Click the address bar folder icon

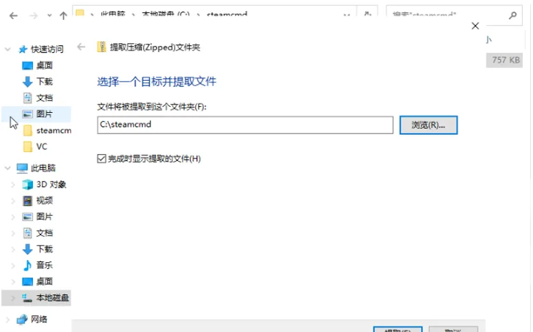[80, 14]
